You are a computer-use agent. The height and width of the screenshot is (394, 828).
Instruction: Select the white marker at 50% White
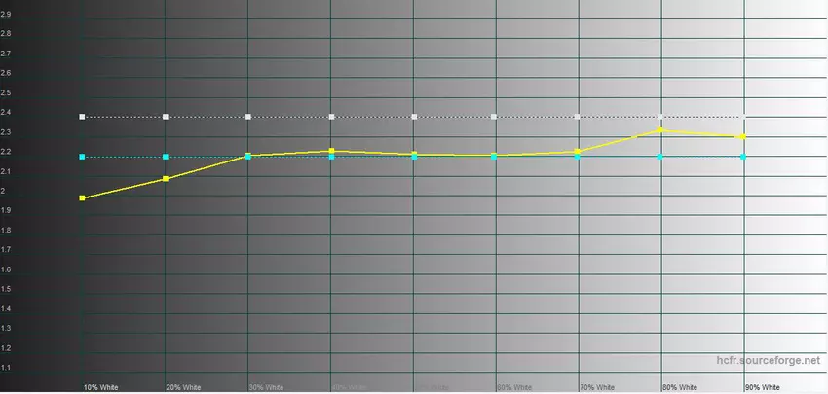pyautogui.click(x=414, y=117)
